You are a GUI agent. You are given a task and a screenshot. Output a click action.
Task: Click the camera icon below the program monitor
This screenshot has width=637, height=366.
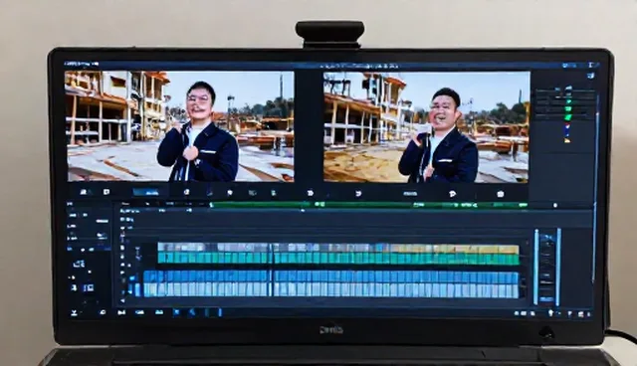click(500, 194)
